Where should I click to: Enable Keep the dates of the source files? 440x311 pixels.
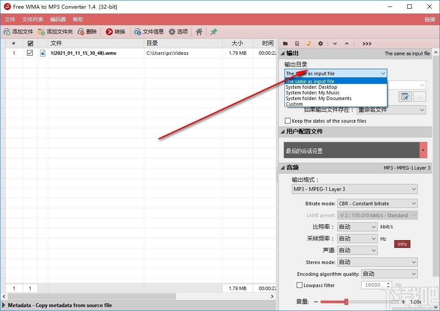(x=288, y=121)
